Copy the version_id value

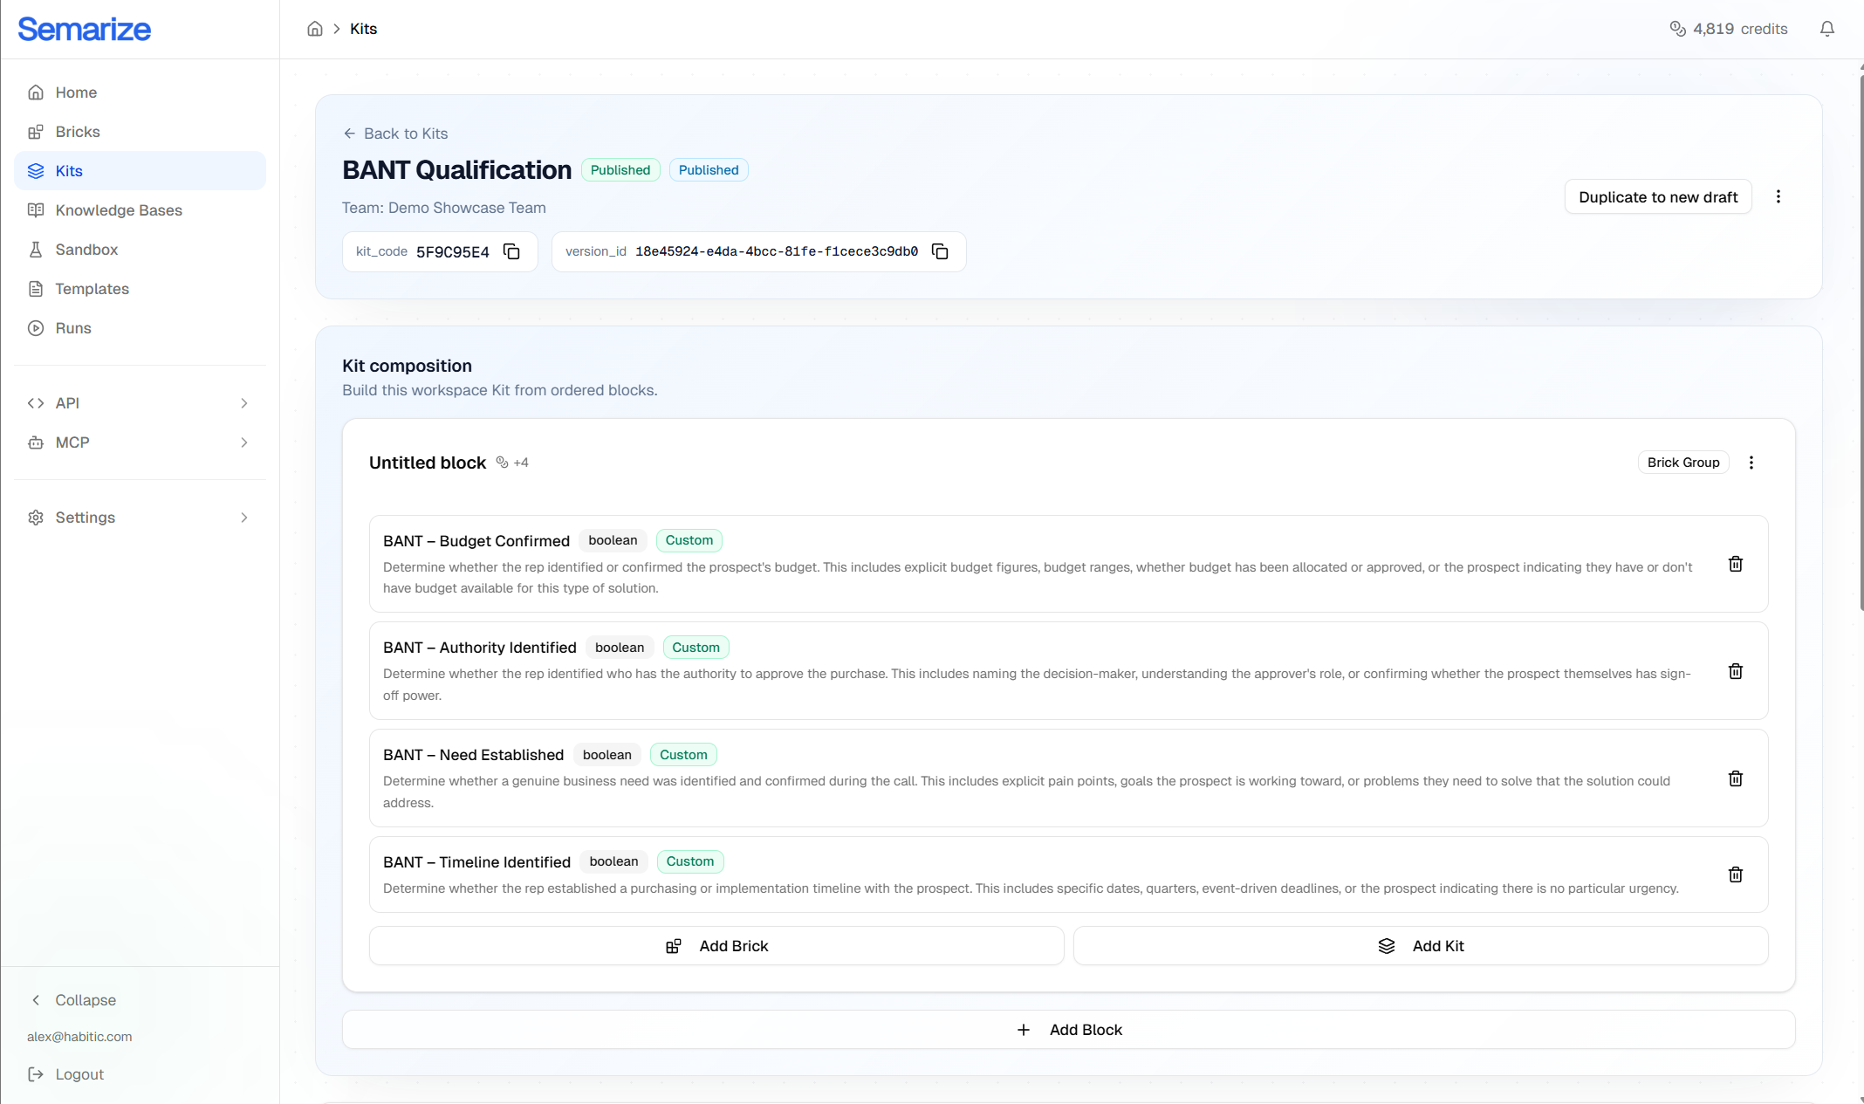pyautogui.click(x=941, y=251)
